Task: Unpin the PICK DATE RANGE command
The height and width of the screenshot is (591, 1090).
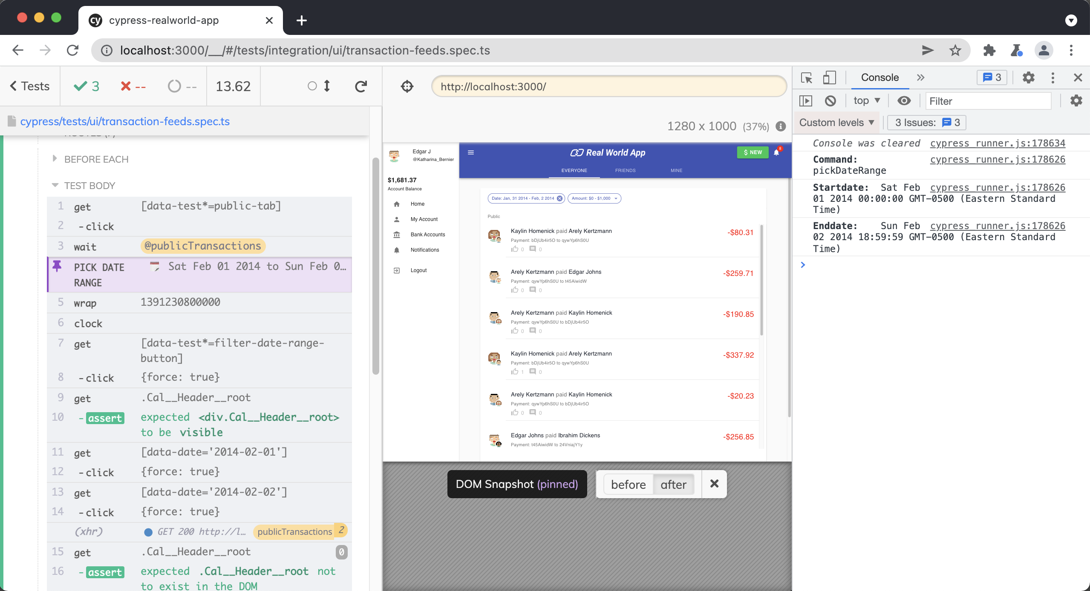Action: click(x=57, y=267)
